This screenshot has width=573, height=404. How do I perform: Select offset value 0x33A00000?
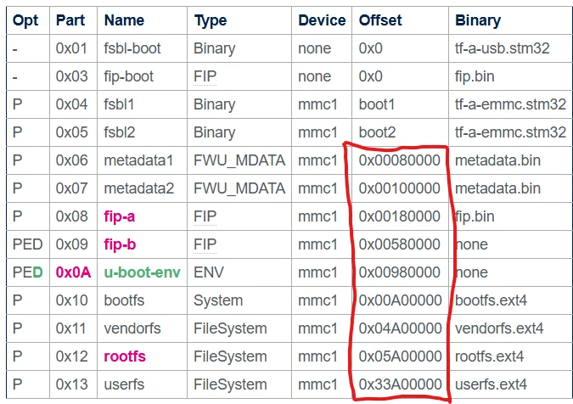(x=400, y=384)
